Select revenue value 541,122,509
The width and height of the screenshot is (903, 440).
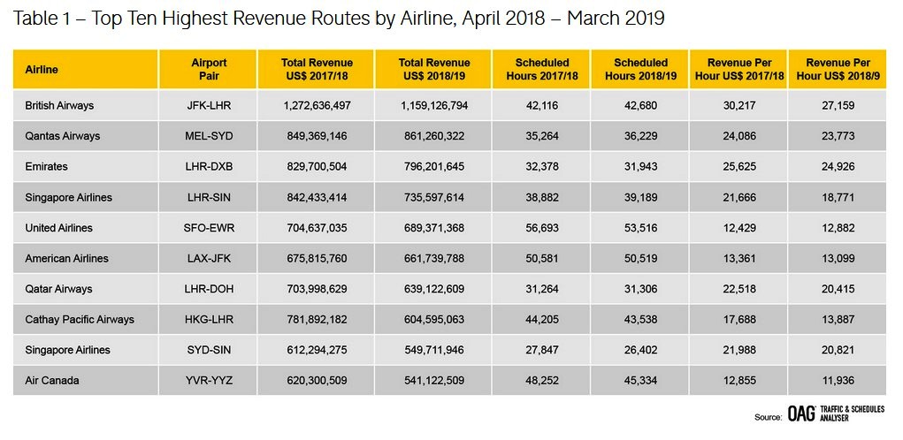click(x=433, y=380)
